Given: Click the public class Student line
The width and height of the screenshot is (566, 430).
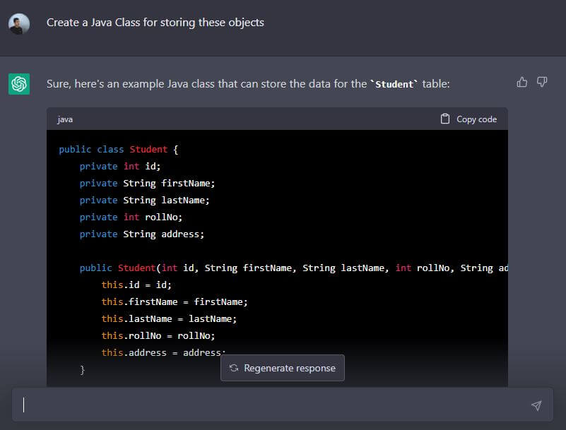Looking at the screenshot, I should click(x=119, y=149).
